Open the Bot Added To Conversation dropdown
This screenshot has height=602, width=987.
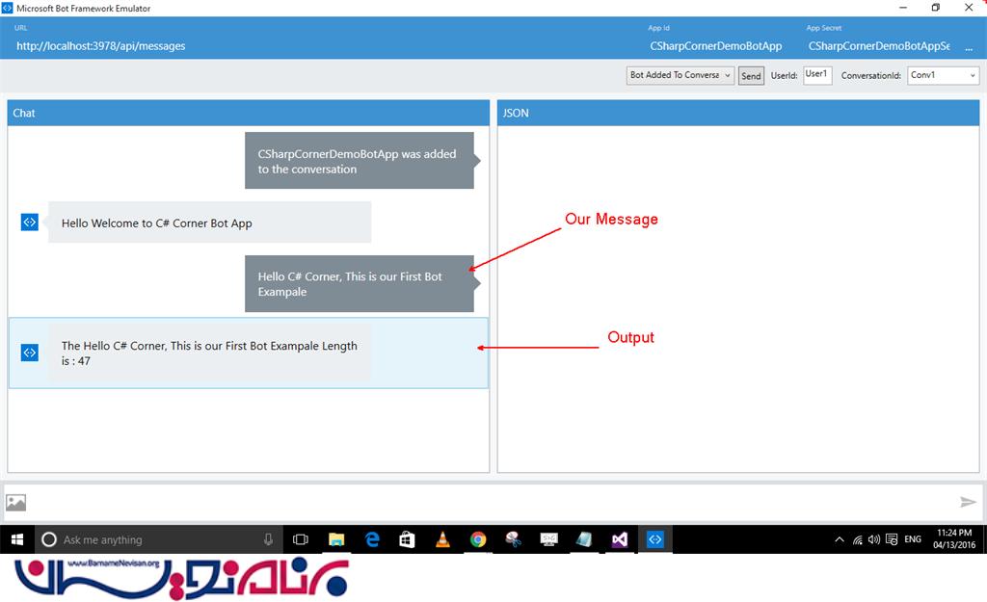[680, 75]
